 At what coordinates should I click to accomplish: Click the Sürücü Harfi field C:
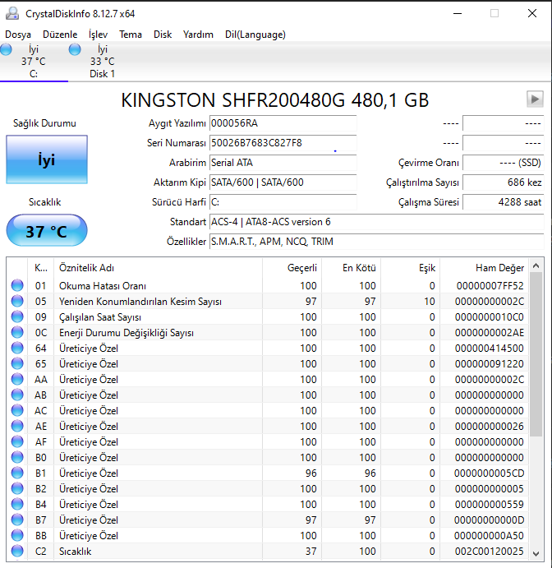coord(283,201)
